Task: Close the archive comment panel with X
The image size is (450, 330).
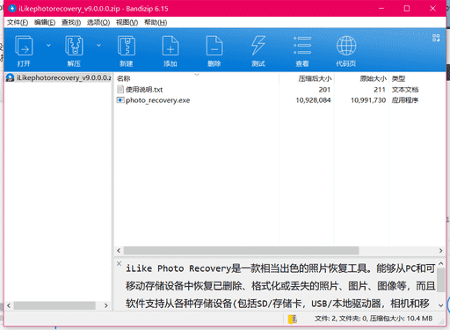Action: 119,263
